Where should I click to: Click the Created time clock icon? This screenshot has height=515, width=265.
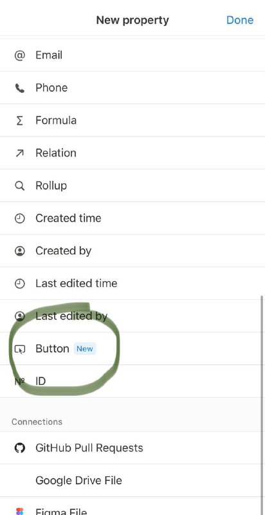pos(20,218)
